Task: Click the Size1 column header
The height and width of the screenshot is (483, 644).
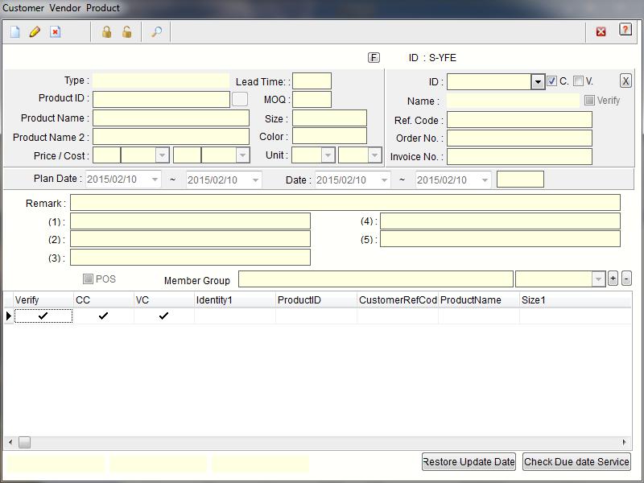Action: (575, 299)
